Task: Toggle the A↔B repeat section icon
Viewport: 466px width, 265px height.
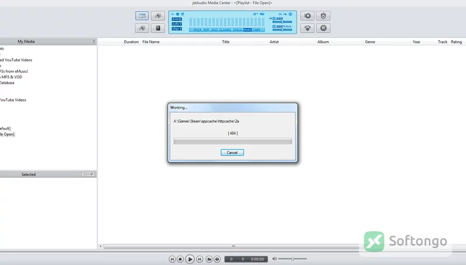Action: tap(176, 19)
